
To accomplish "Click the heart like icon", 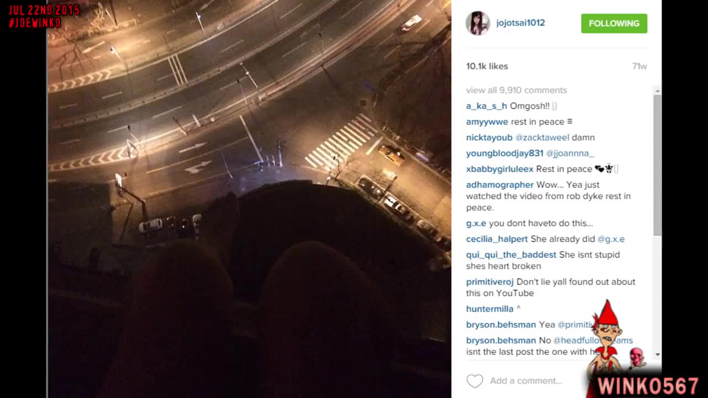I will point(475,381).
